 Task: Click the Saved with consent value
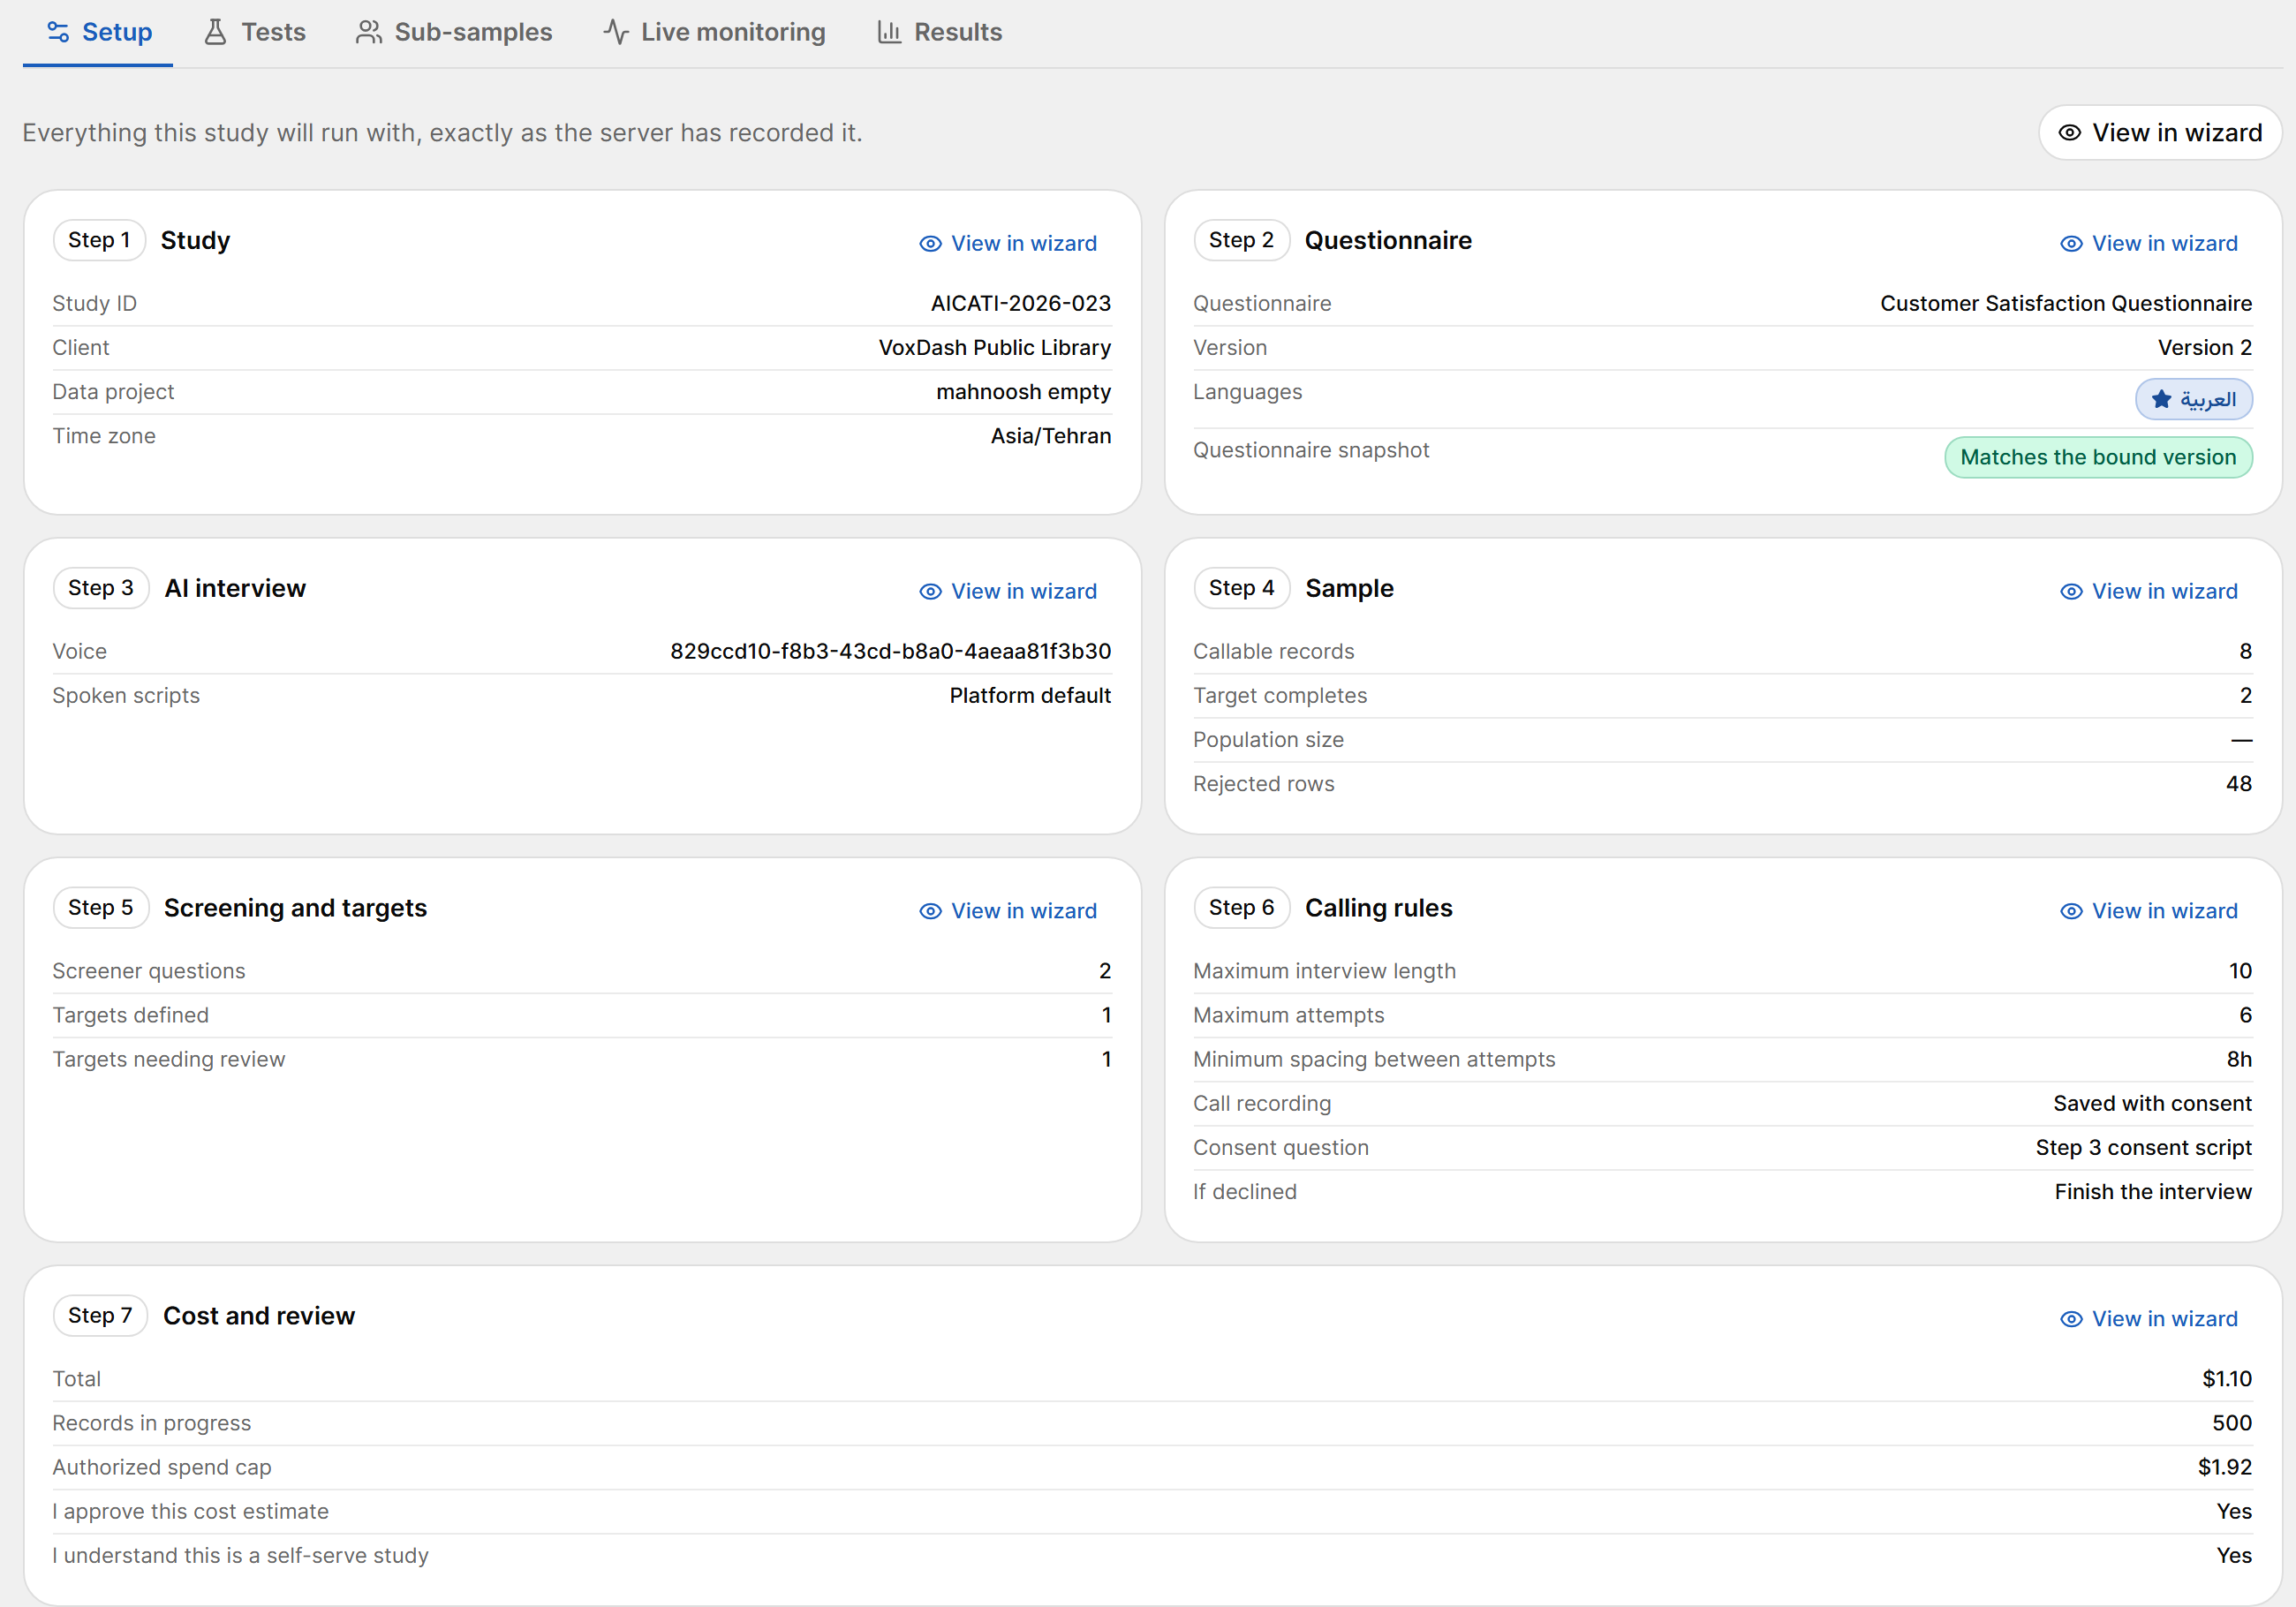pos(2152,1103)
